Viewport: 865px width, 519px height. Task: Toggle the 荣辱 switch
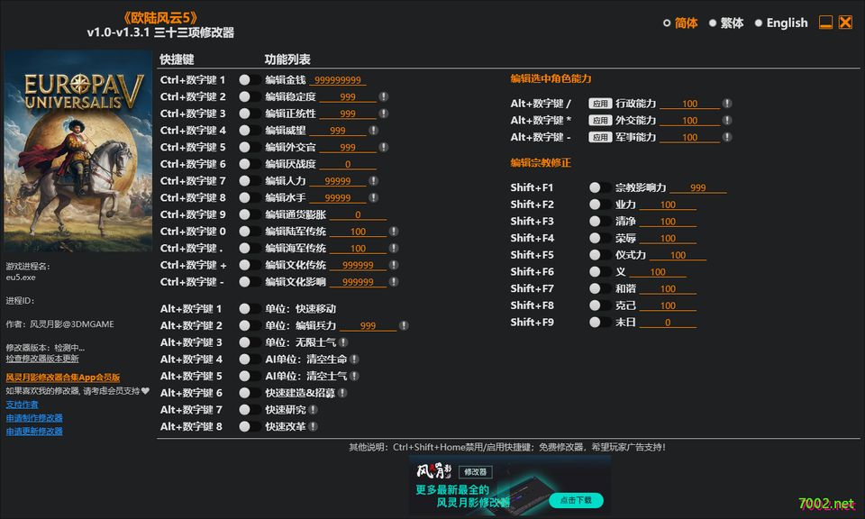[x=600, y=238]
